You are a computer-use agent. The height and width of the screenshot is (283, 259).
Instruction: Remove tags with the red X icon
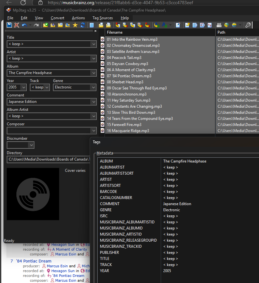(16, 25)
